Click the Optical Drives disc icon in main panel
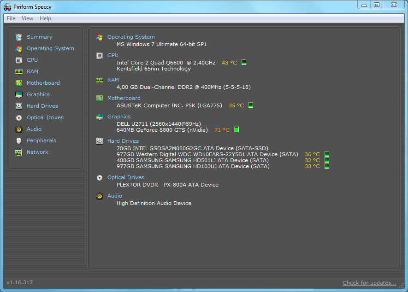The image size is (408, 292). click(100, 178)
